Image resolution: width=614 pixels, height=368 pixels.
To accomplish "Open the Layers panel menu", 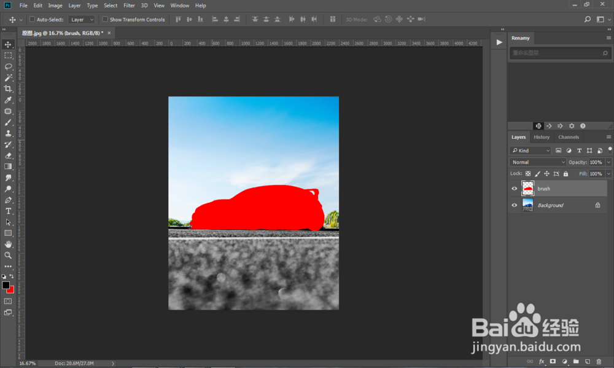I will click(x=608, y=137).
